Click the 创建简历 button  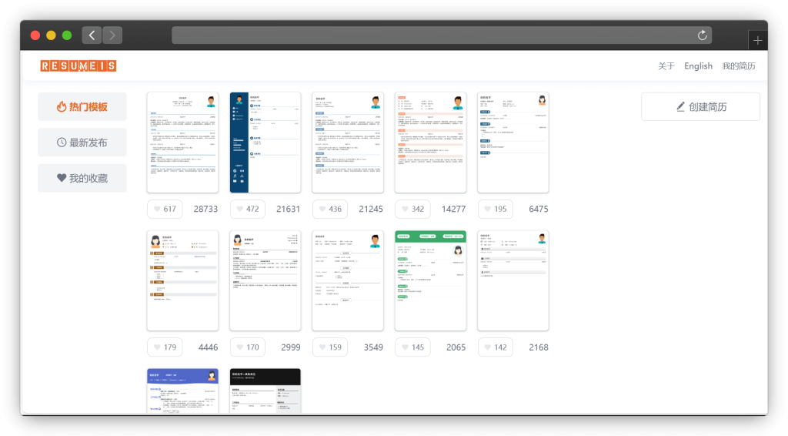700,107
